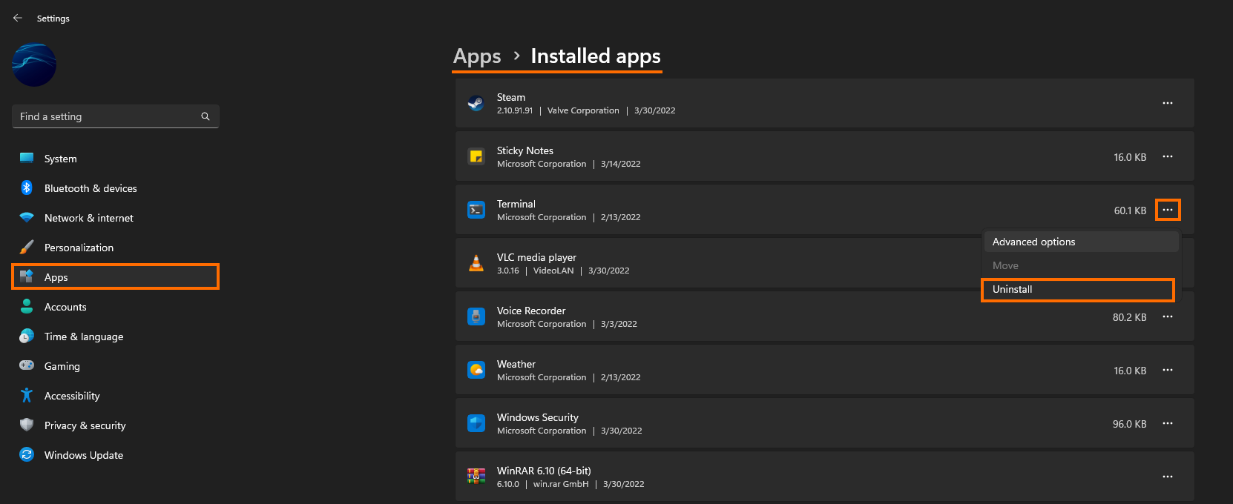Click the Accessibility figure icon
The height and width of the screenshot is (504, 1233).
tap(27, 395)
